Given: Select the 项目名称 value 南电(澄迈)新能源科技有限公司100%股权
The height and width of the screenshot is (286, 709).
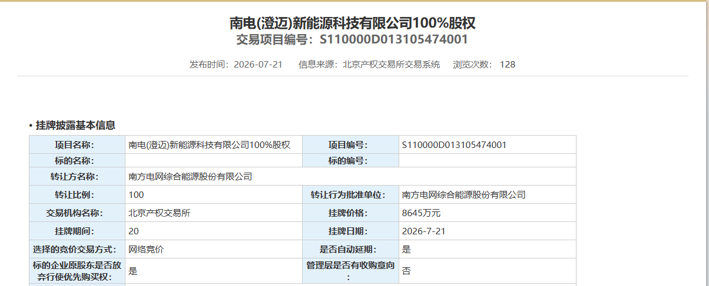Looking at the screenshot, I should click(x=210, y=145).
